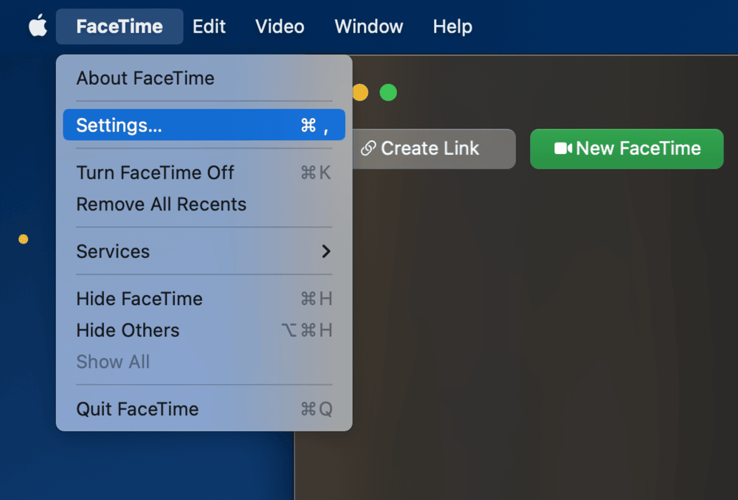Start a New FaceTime call
Viewport: 738px width, 500px height.
[627, 149]
